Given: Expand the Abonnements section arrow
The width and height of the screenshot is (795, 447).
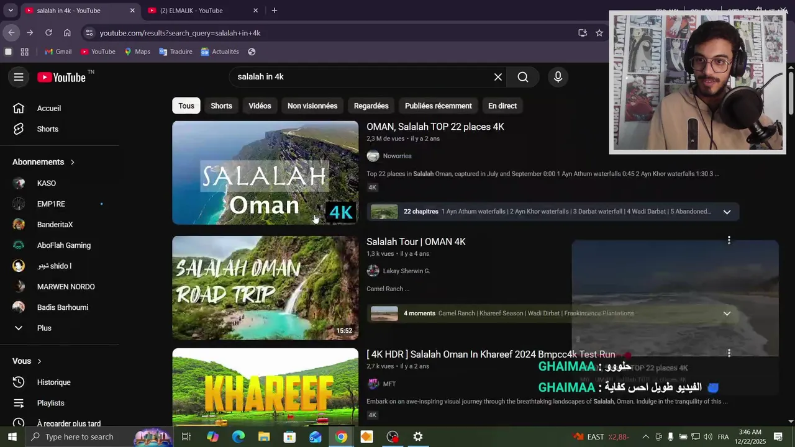Looking at the screenshot, I should tap(72, 162).
